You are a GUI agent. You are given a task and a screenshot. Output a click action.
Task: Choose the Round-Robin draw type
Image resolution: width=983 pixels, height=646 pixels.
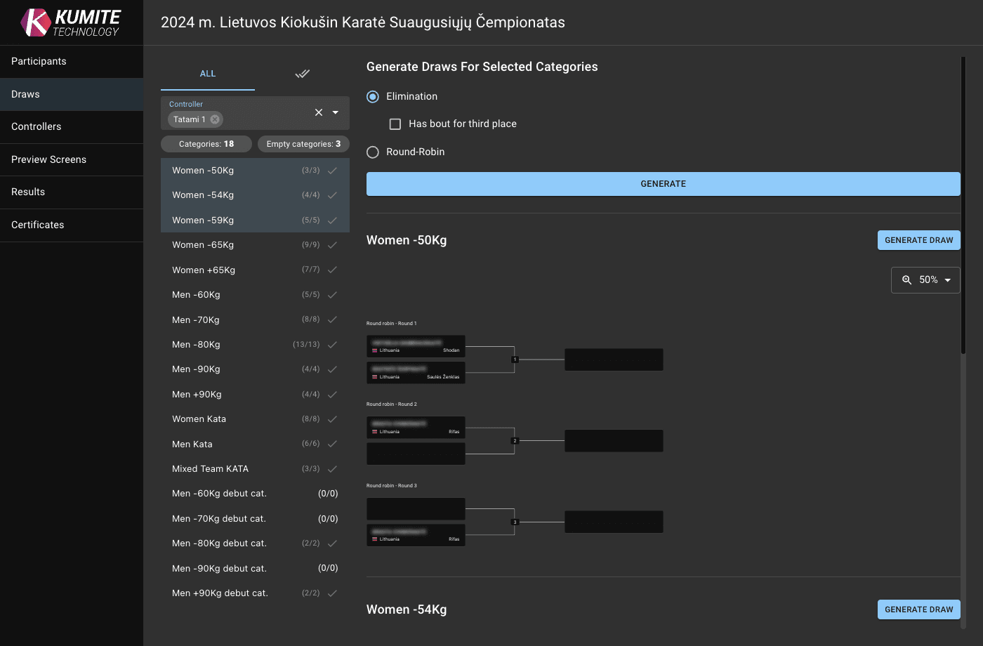pyautogui.click(x=373, y=152)
